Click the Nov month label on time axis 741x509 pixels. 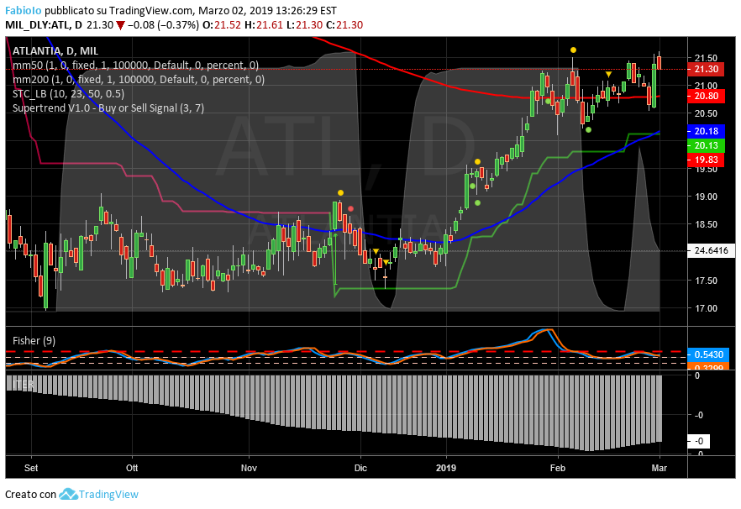249,468
